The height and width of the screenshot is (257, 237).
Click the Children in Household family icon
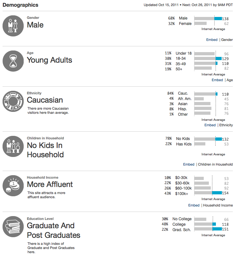point(13,146)
